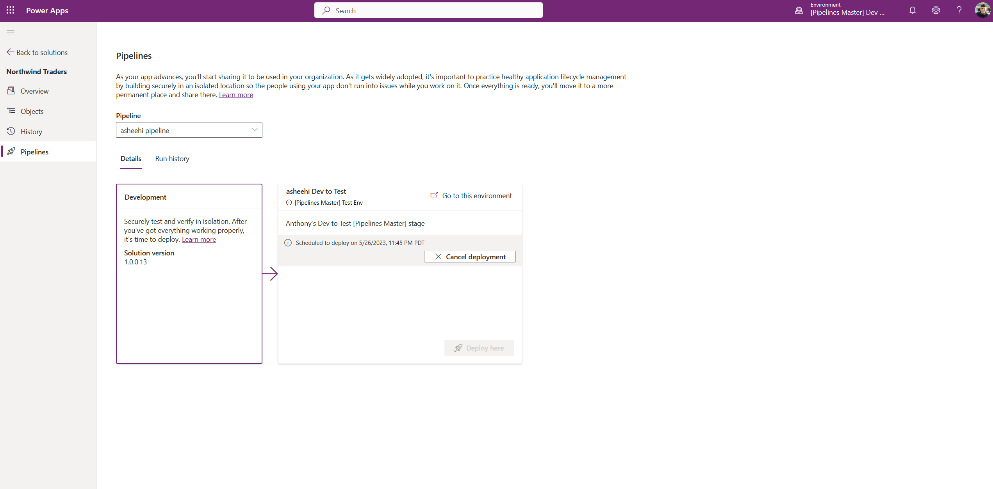Screen dimensions: 993x489
Task: Select the Details tab
Action: coord(130,158)
